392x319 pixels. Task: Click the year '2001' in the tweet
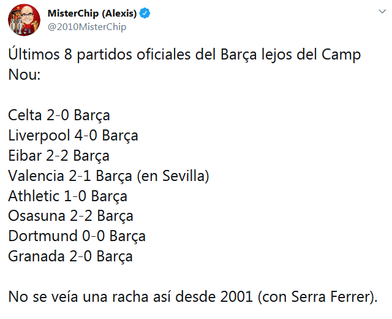pyautogui.click(x=236, y=297)
